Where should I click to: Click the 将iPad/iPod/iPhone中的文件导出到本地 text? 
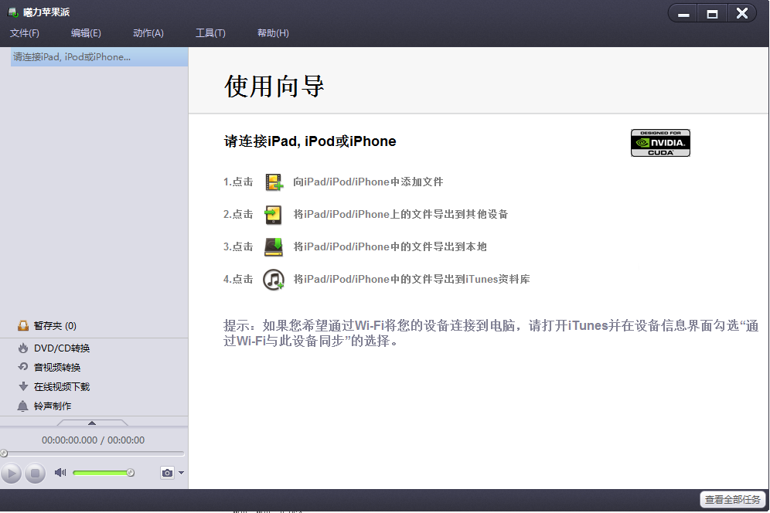[390, 247]
